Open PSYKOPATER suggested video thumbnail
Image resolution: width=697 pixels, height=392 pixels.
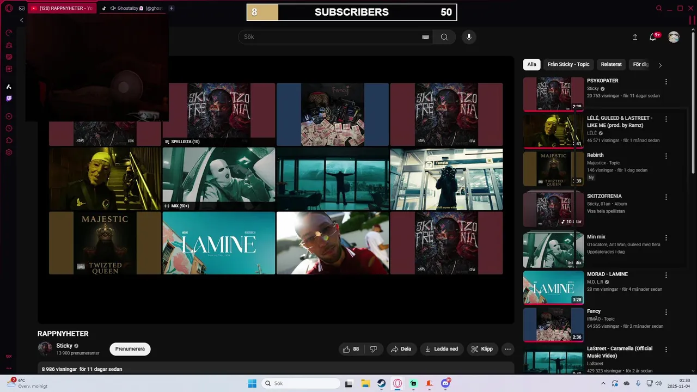[x=553, y=94]
